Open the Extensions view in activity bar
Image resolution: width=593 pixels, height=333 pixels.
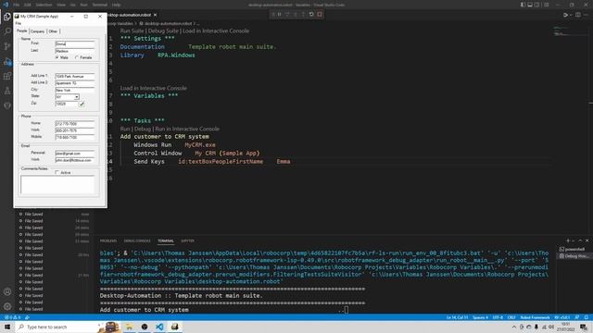tap(7, 76)
